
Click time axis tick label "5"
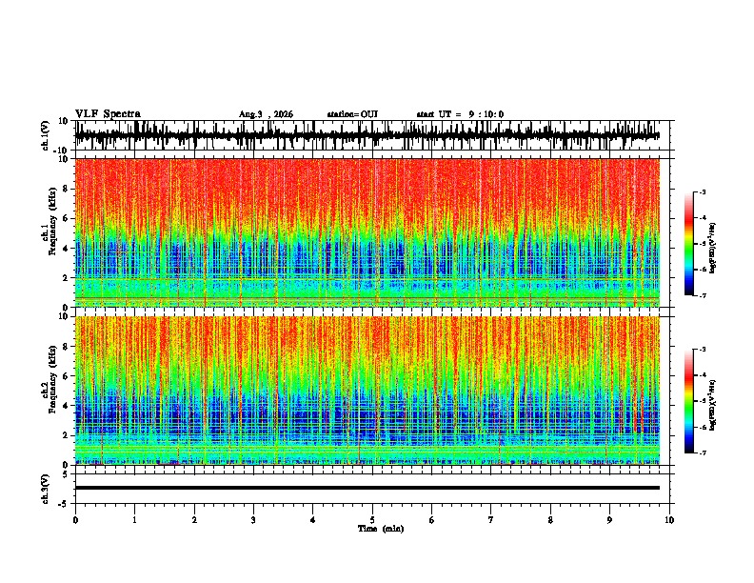point(372,520)
